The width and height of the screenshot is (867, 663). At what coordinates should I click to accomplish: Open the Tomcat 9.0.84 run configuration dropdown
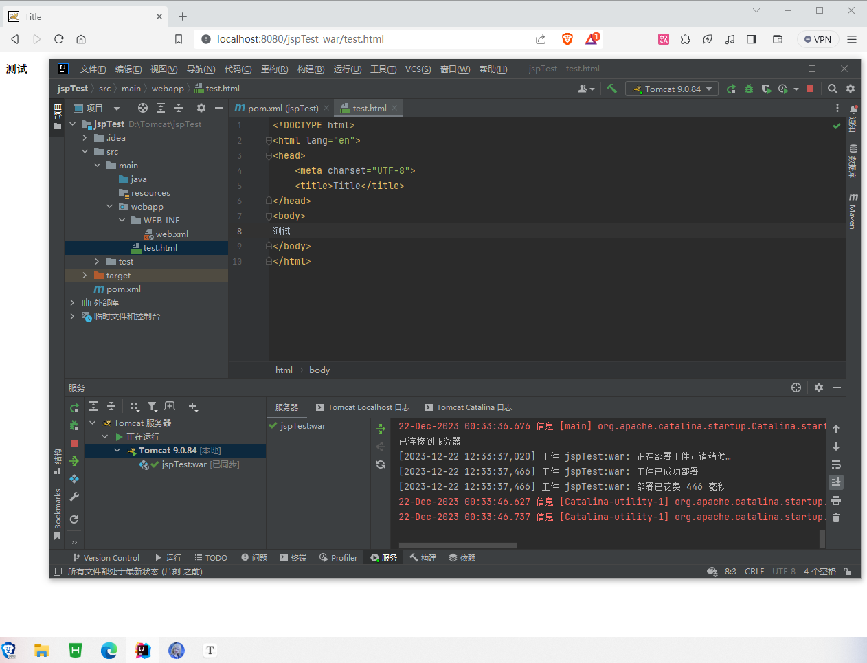(x=672, y=89)
